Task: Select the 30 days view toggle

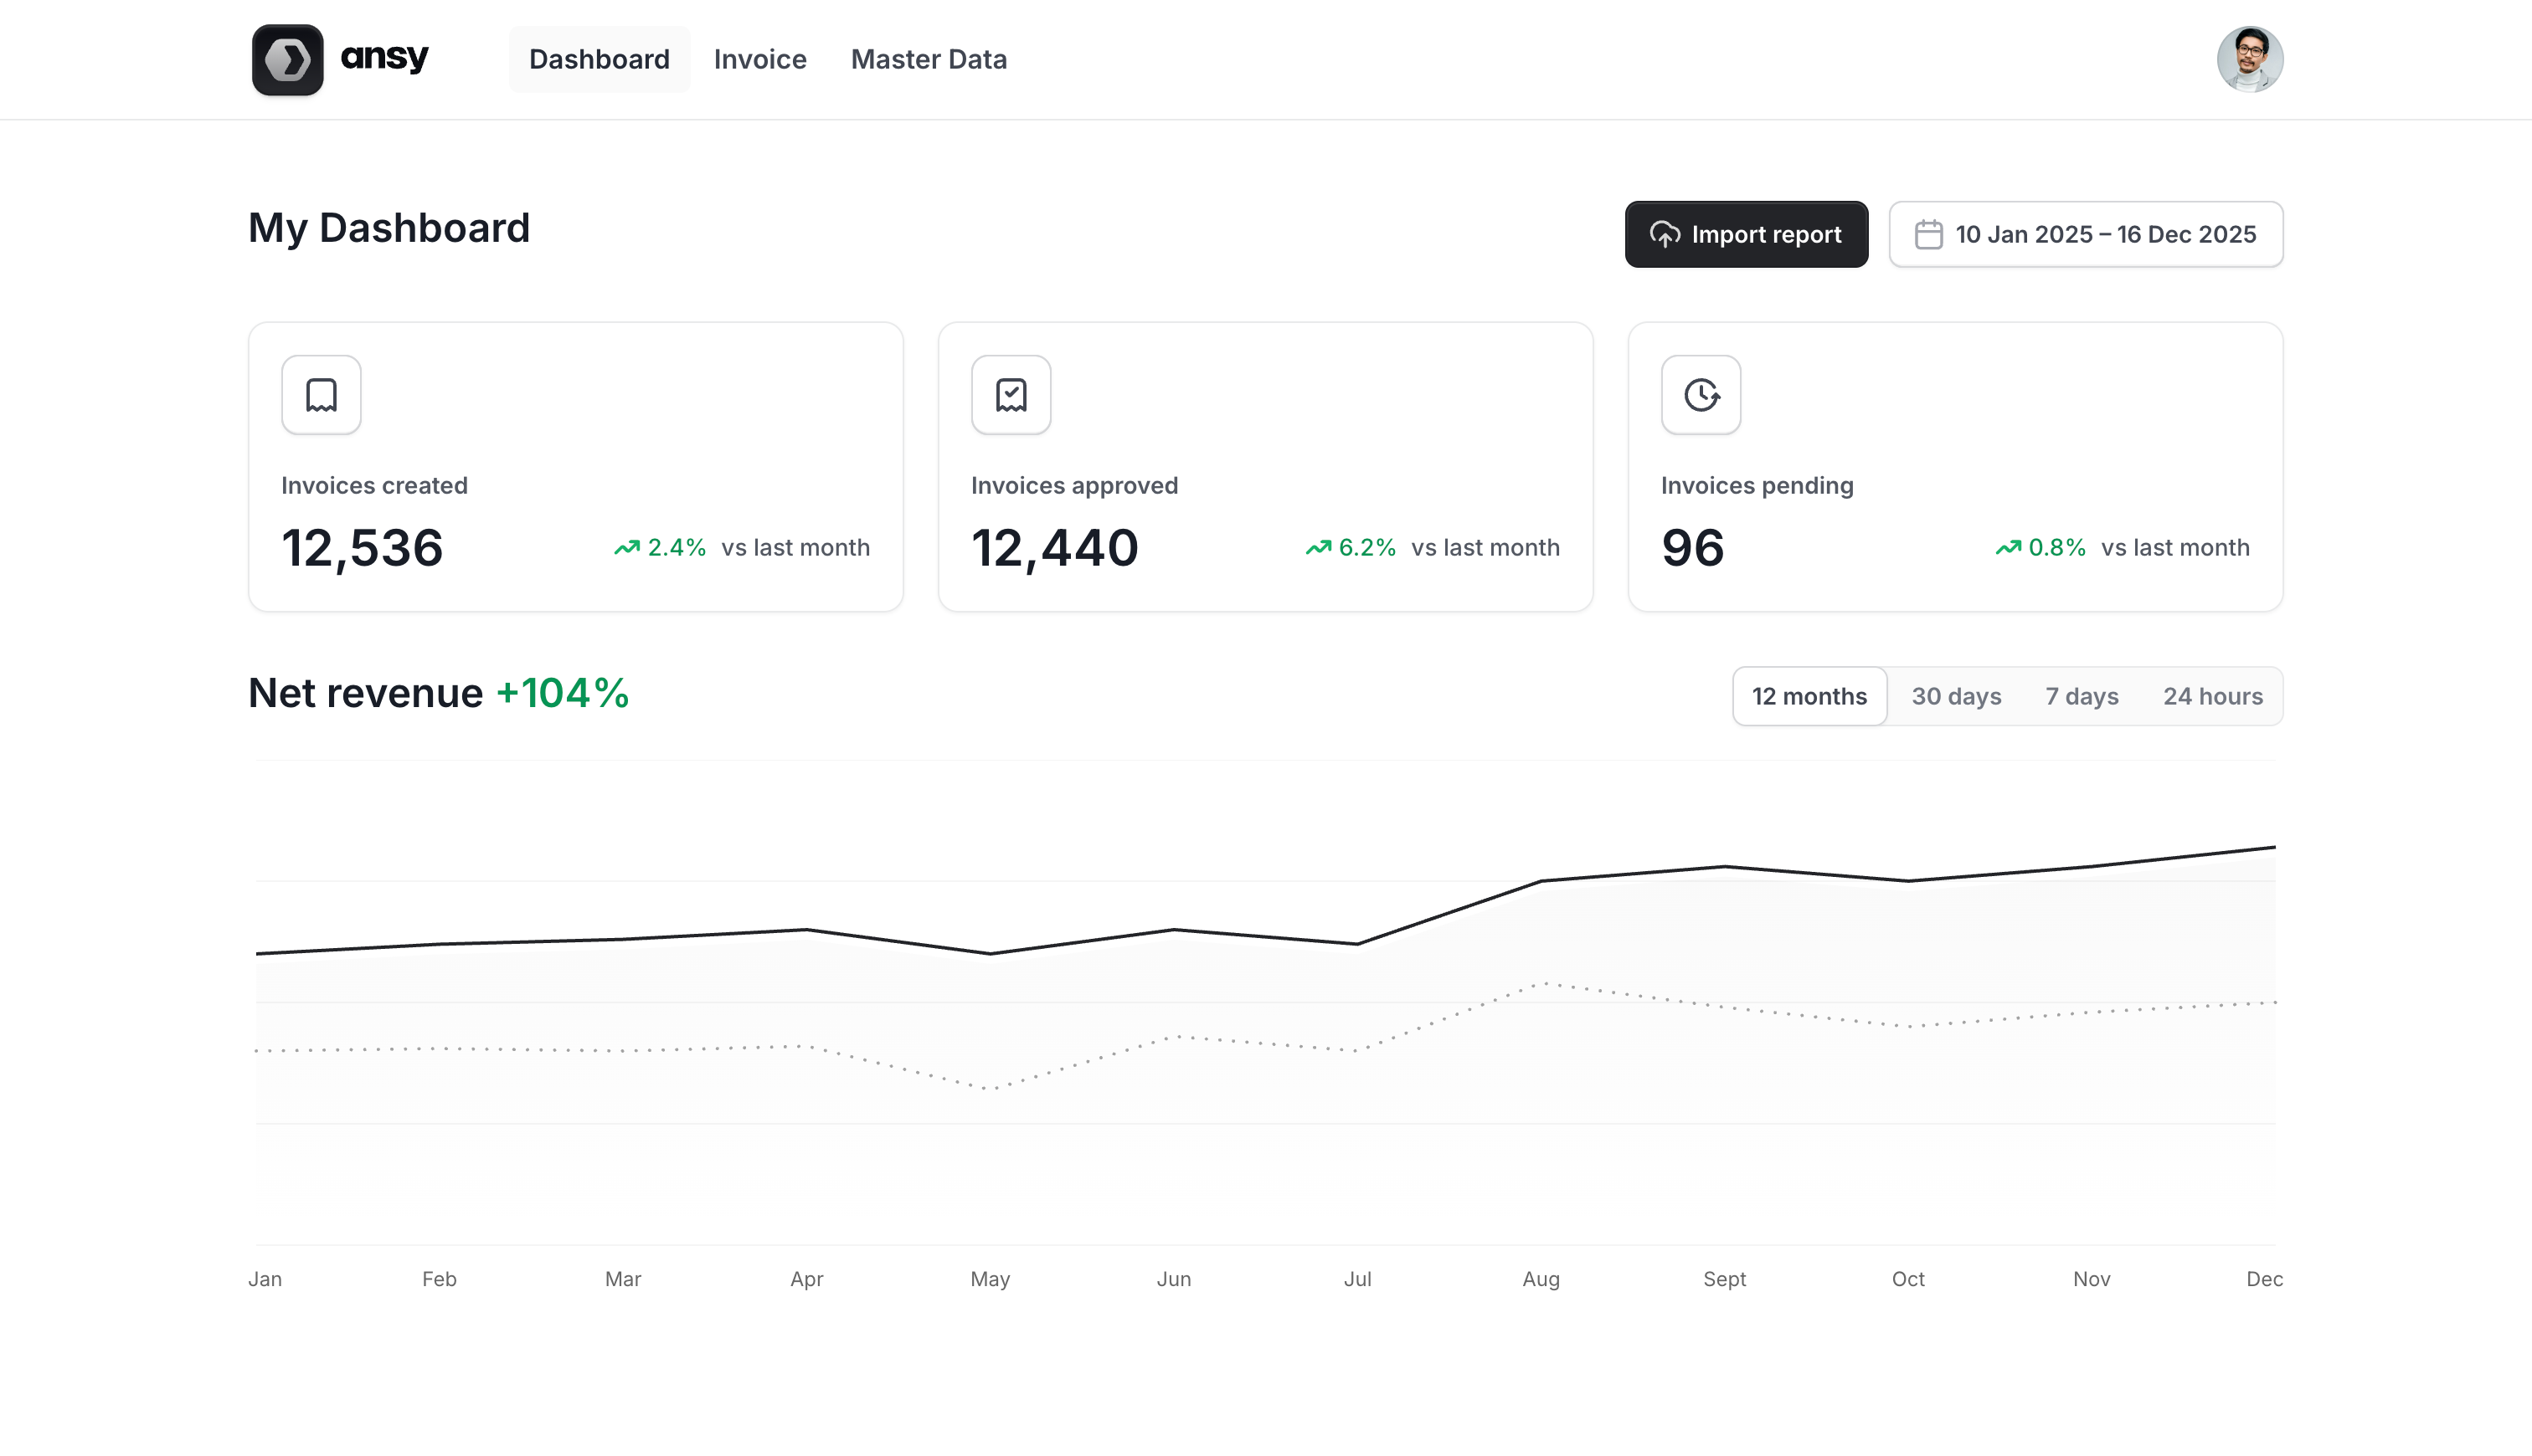Action: tap(1956, 696)
